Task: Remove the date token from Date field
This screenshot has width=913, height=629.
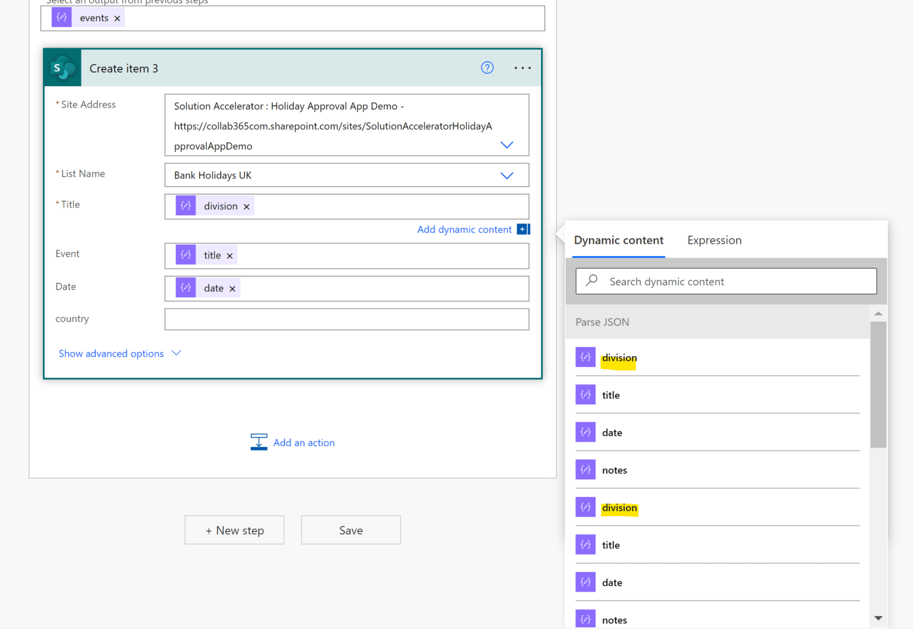Action: [232, 289]
